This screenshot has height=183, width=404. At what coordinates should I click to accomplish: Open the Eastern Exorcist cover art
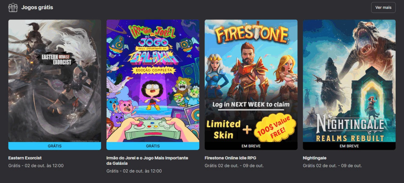pyautogui.click(x=55, y=81)
